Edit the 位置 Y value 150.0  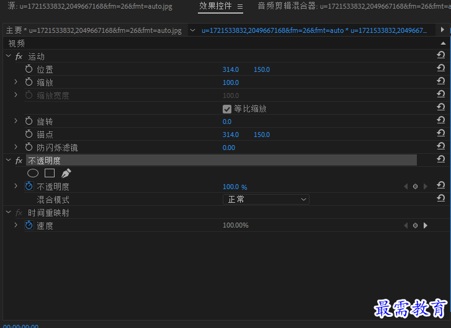pos(262,69)
